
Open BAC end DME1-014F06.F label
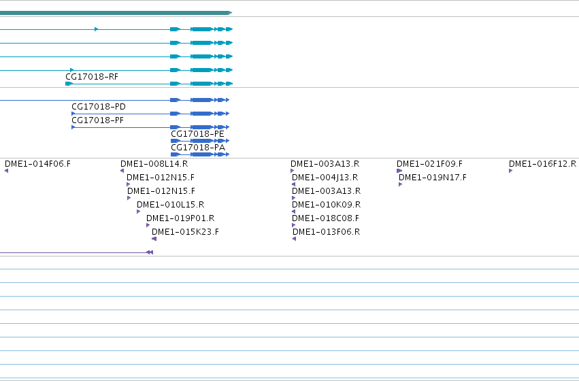pos(37,164)
